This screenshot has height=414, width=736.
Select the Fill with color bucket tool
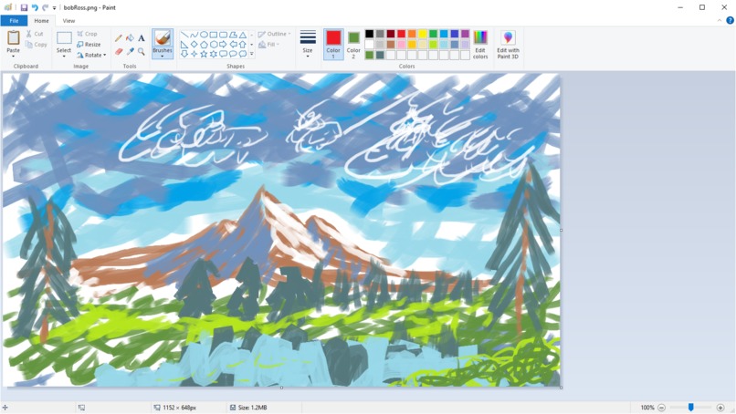130,38
